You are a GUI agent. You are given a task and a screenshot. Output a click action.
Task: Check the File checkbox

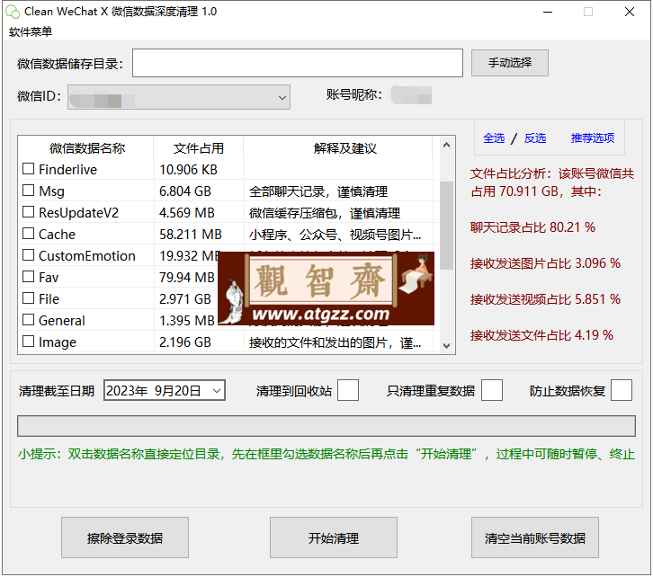(28, 298)
